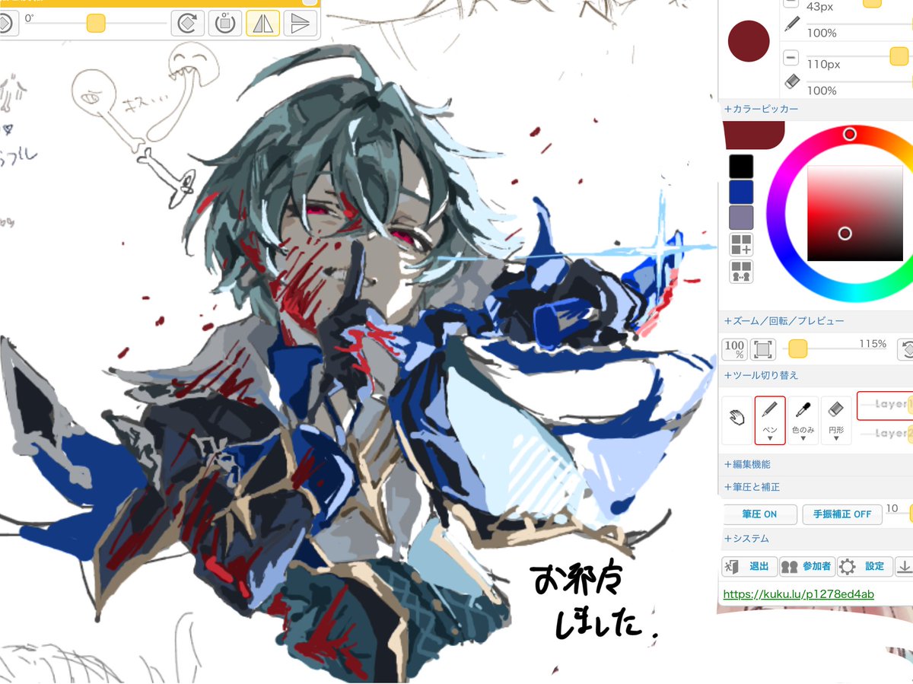Toggle horizontal flip of the canvas
Viewport: 913px width, 684px height.
pyautogui.click(x=262, y=23)
